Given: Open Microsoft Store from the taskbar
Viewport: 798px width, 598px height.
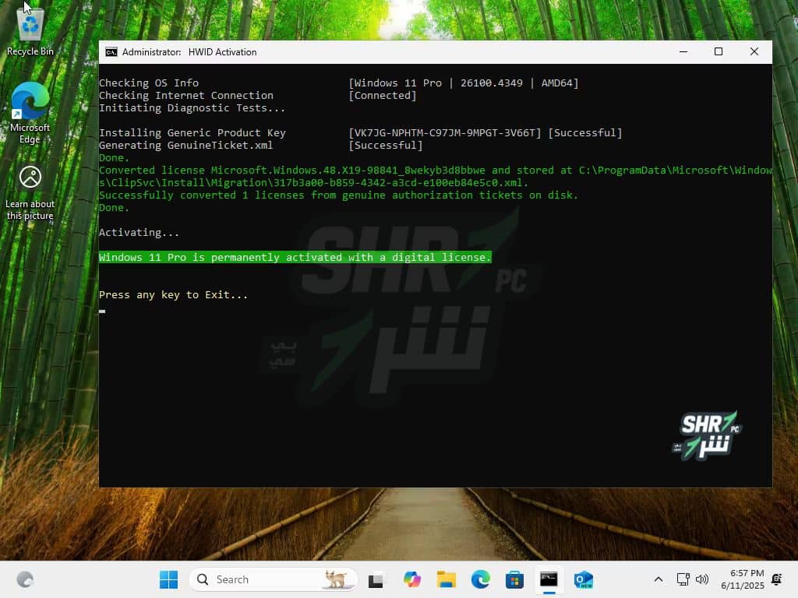Looking at the screenshot, I should click(x=514, y=579).
